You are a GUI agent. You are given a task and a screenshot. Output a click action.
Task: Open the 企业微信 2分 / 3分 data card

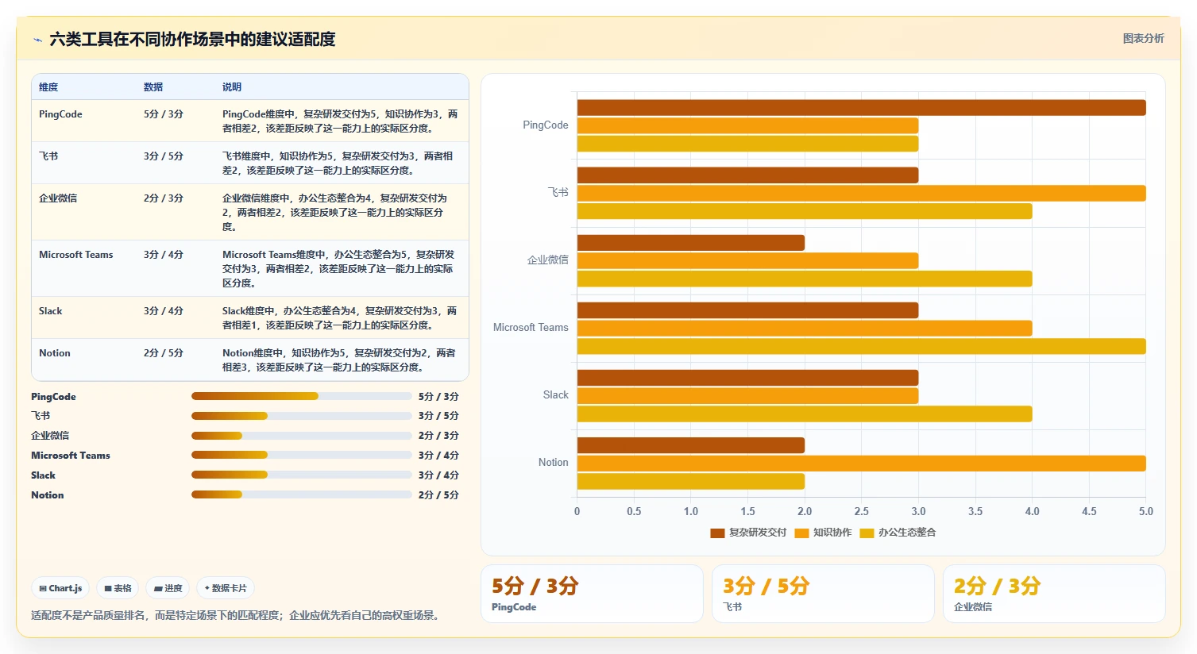point(1054,594)
